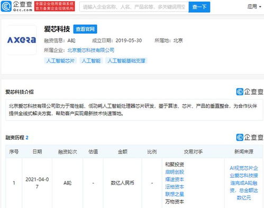Click the Axera company logo thumbnail
Screen dimensions: 264x208
(22, 40)
